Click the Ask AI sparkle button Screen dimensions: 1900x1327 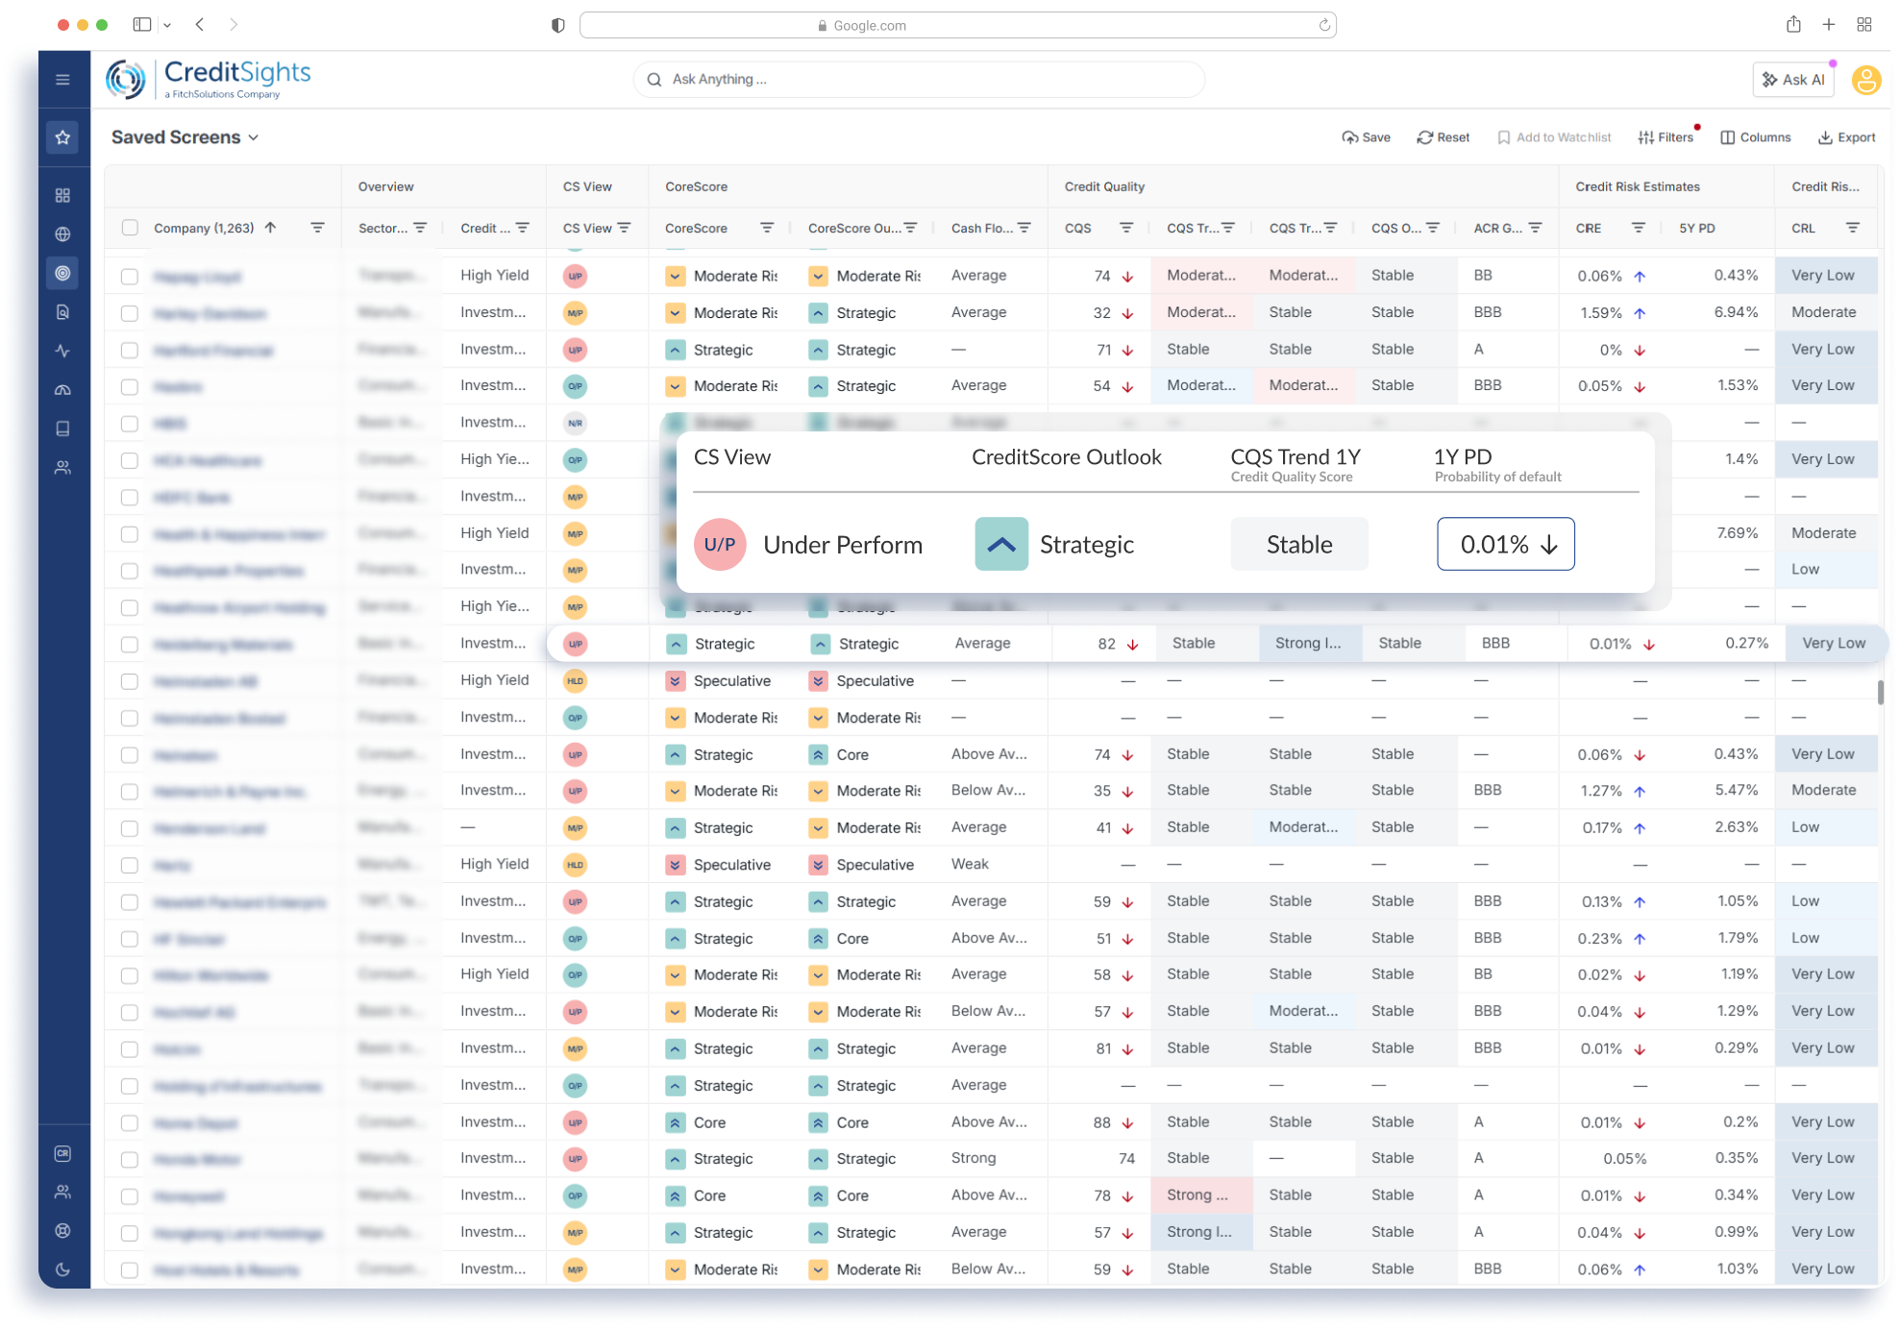click(1792, 80)
